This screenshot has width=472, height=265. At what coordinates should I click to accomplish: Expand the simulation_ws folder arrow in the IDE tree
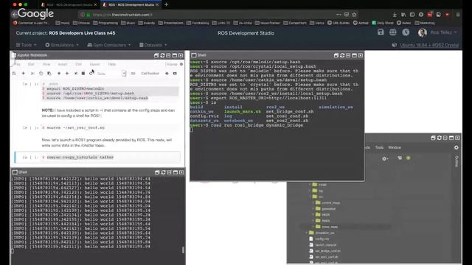coord(307,233)
